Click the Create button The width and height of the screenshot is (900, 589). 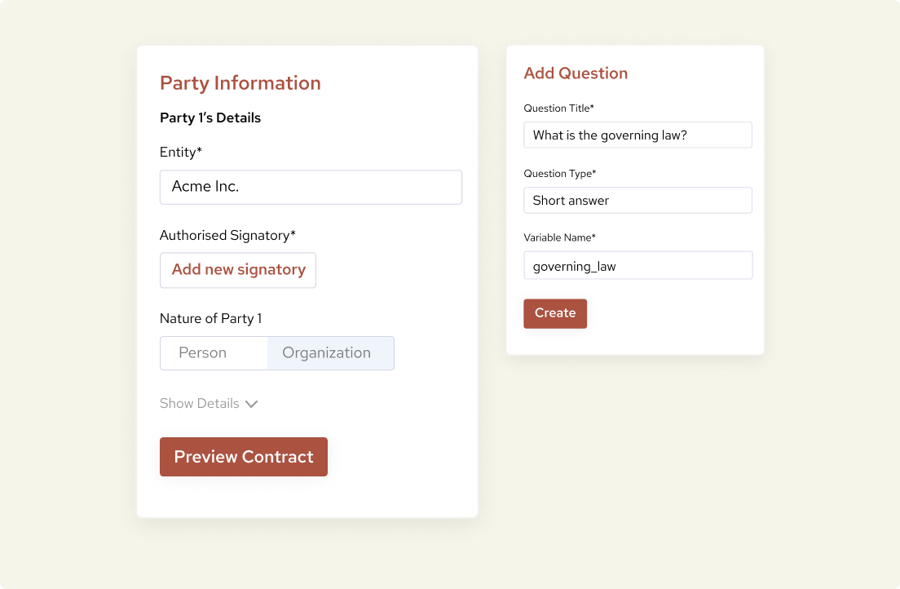555,313
